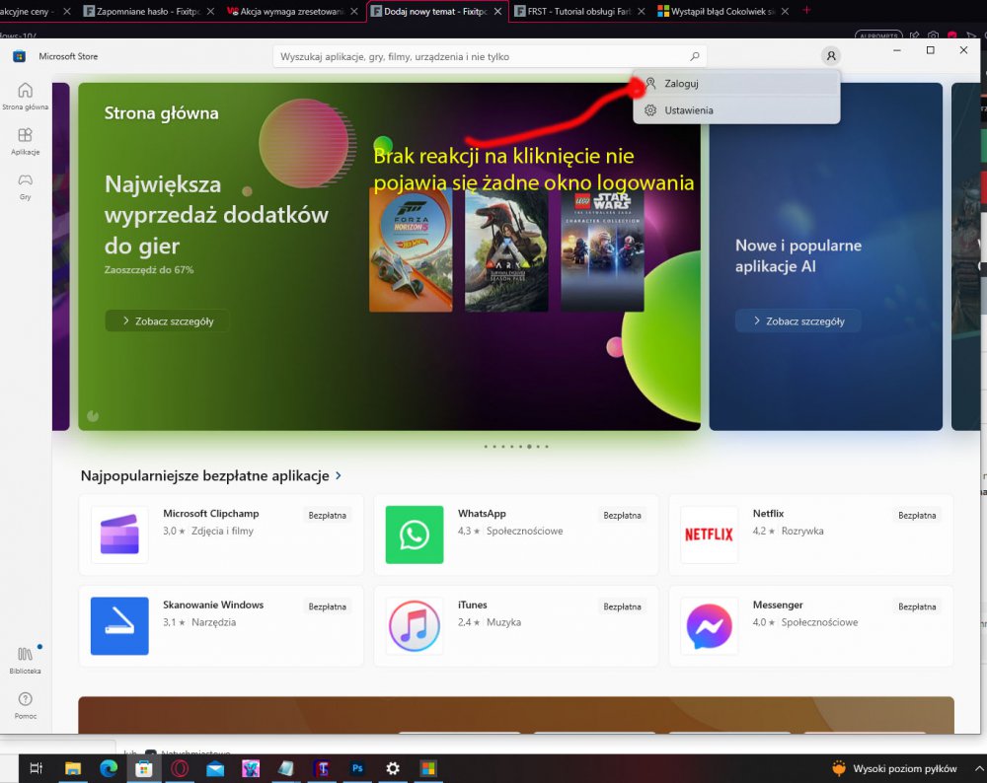Open Pomoc help icon
This screenshot has height=783, width=987.
(26, 704)
